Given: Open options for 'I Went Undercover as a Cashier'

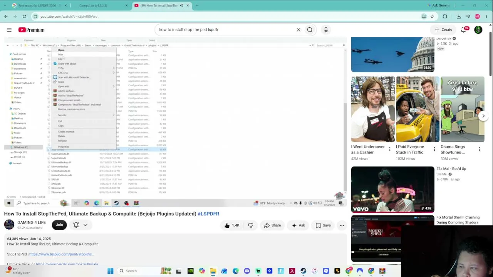Looking at the screenshot, I should [x=389, y=149].
